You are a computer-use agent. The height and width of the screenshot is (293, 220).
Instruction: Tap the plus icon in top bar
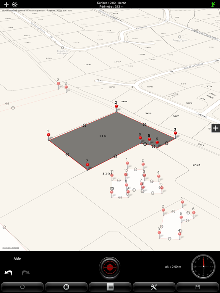tap(6, 5)
